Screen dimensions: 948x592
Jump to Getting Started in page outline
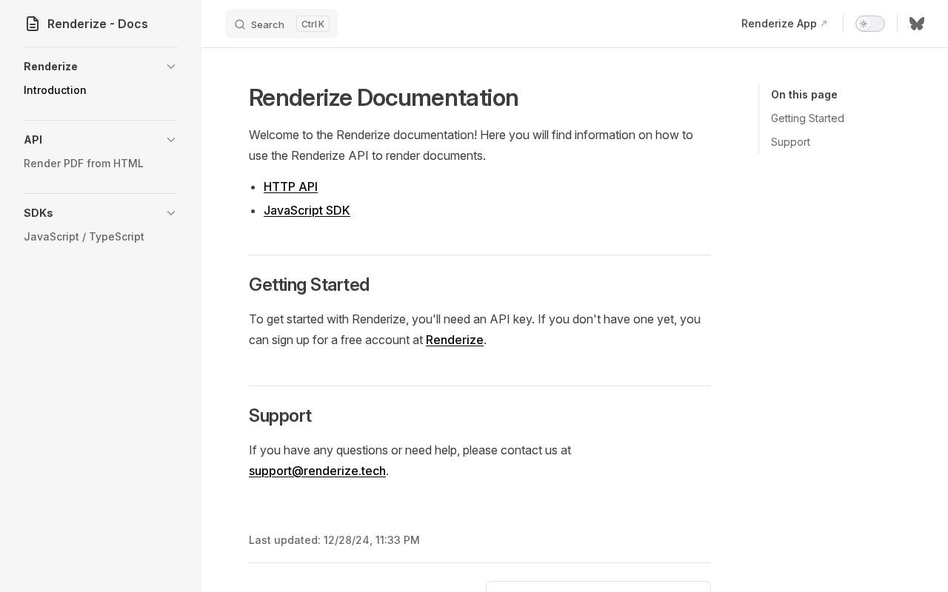coord(807,118)
